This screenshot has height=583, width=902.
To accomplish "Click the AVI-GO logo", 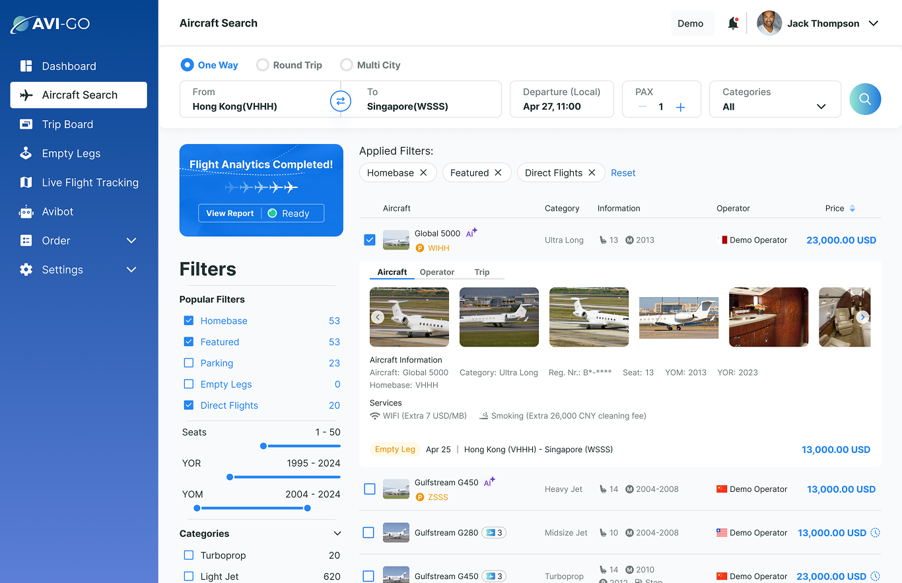I will [50, 24].
